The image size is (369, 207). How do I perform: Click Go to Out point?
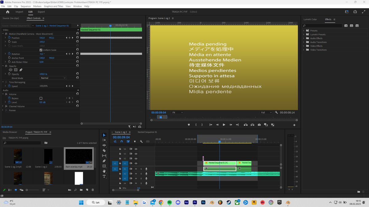237,125
